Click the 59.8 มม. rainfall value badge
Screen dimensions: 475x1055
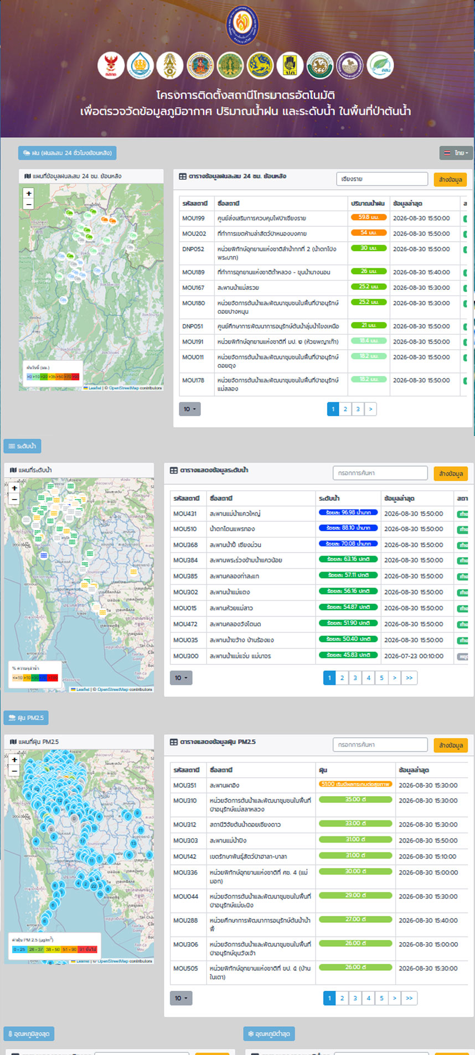tap(369, 217)
